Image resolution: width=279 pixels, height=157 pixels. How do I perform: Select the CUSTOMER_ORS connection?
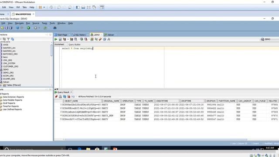(x=10, y=67)
